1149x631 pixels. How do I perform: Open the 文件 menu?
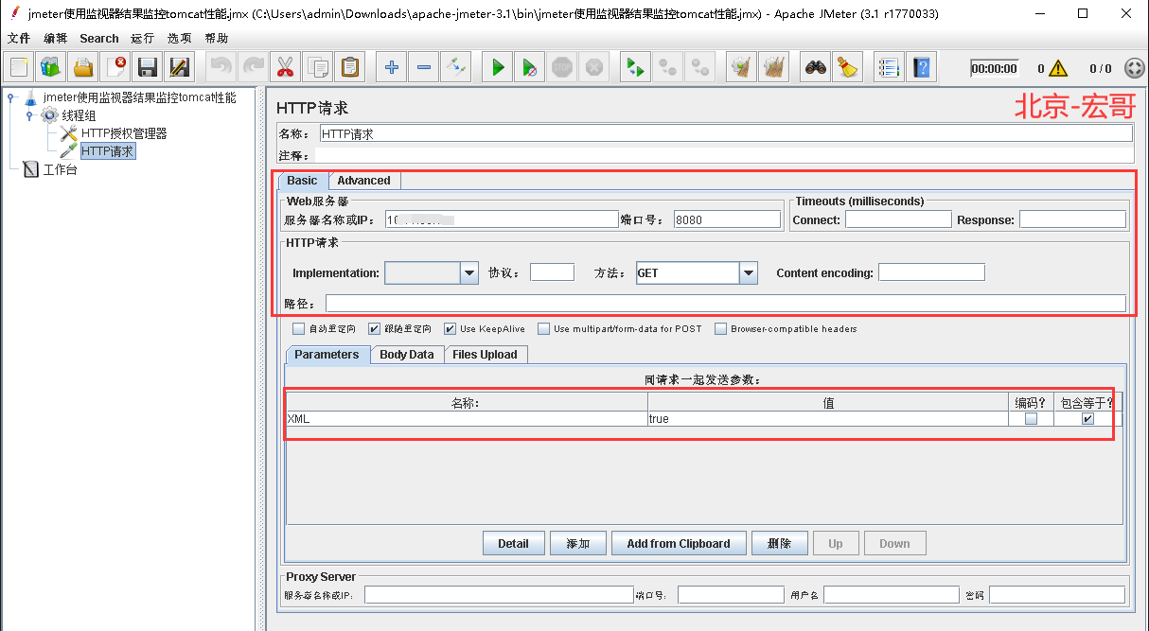(x=19, y=38)
